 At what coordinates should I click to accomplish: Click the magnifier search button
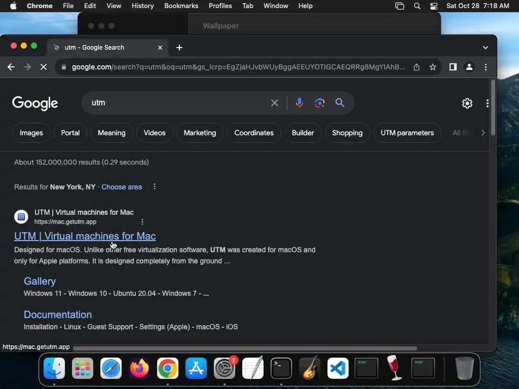tap(340, 103)
